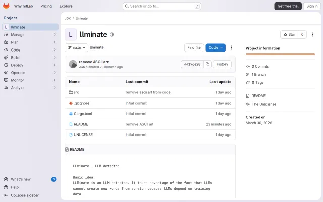Open the main branch dropdown
The image size is (323, 202).
point(76,47)
